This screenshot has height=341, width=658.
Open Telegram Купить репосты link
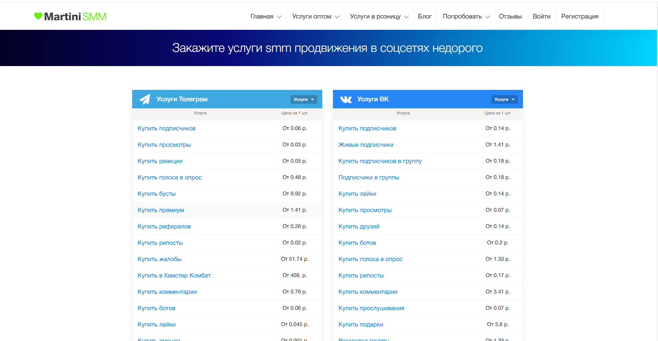160,243
